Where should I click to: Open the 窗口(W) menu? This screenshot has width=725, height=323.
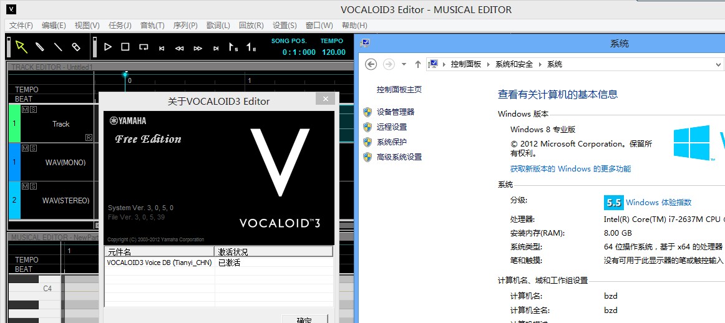319,26
